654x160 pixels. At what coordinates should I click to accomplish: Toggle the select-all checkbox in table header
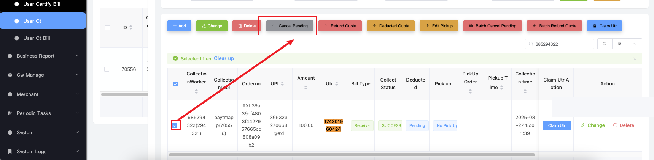[175, 84]
